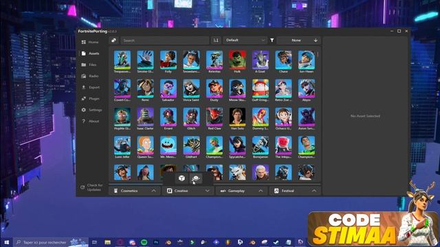Click the planet icon in the Creative popup
440x247 pixels.
tap(195, 178)
